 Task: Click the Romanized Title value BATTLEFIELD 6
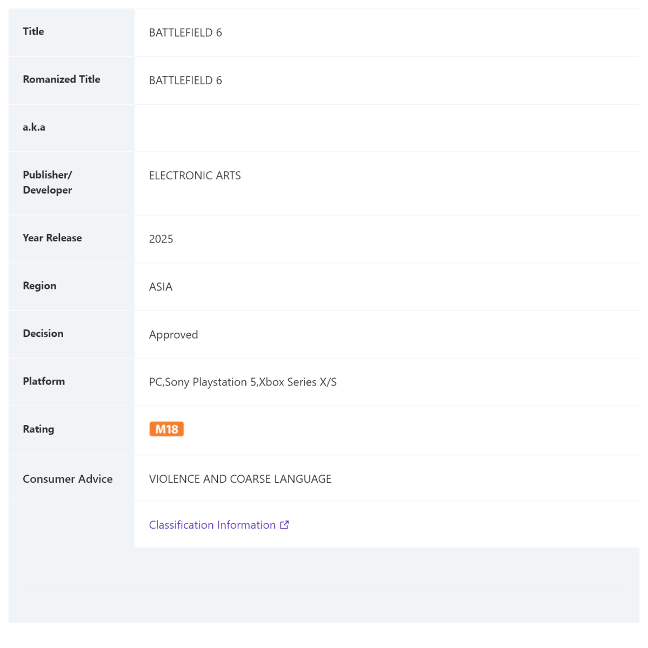coord(185,80)
